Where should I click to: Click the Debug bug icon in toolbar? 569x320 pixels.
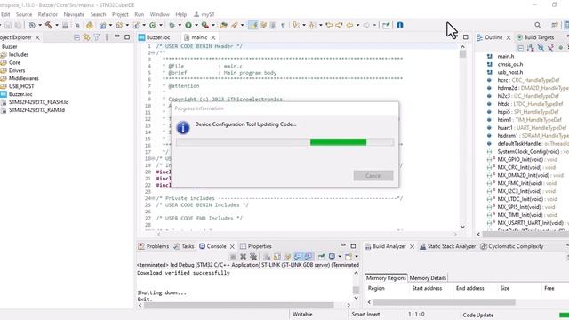(x=172, y=25)
